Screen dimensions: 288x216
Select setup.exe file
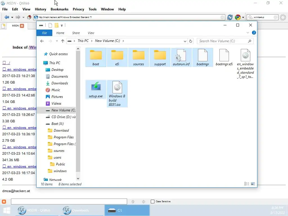click(x=96, y=89)
